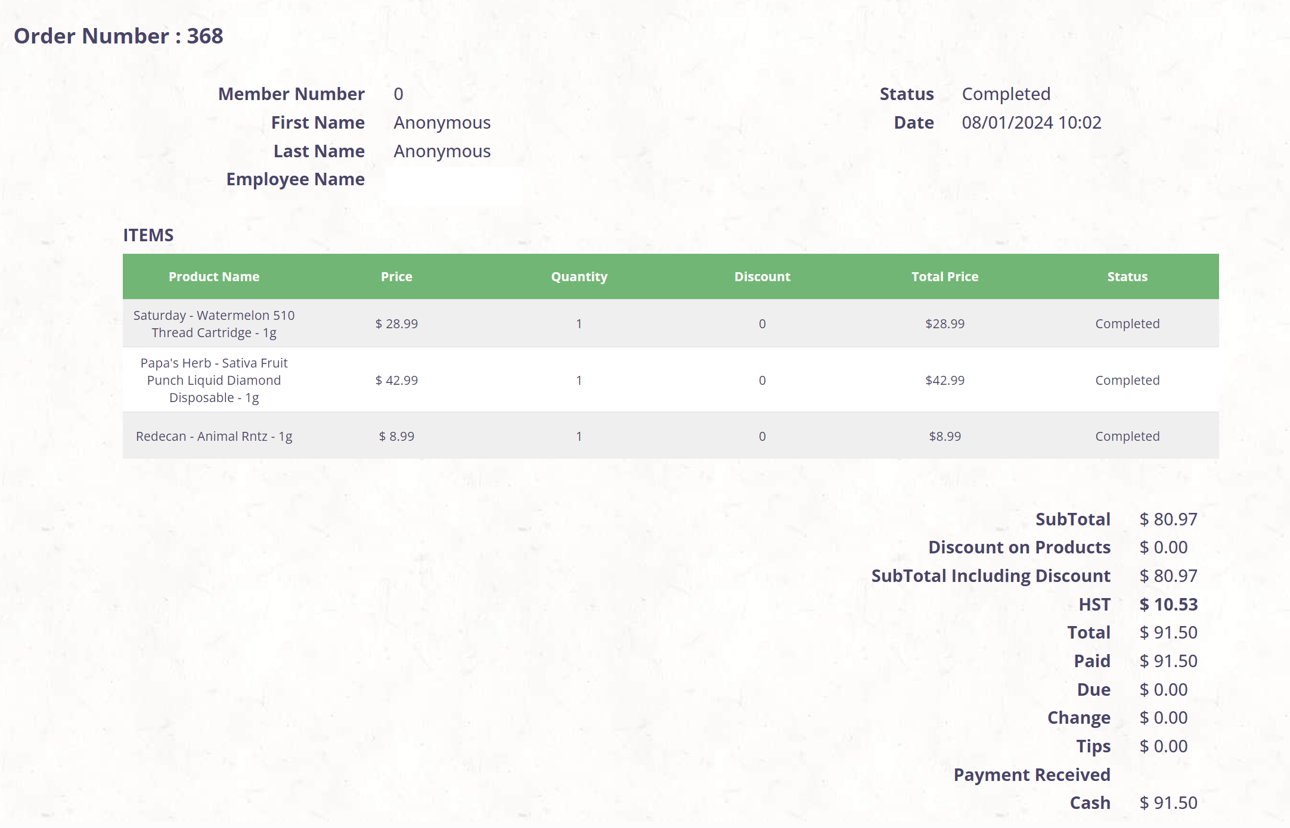1290x828 pixels.
Task: Click the Total label
Action: pyautogui.click(x=1089, y=633)
